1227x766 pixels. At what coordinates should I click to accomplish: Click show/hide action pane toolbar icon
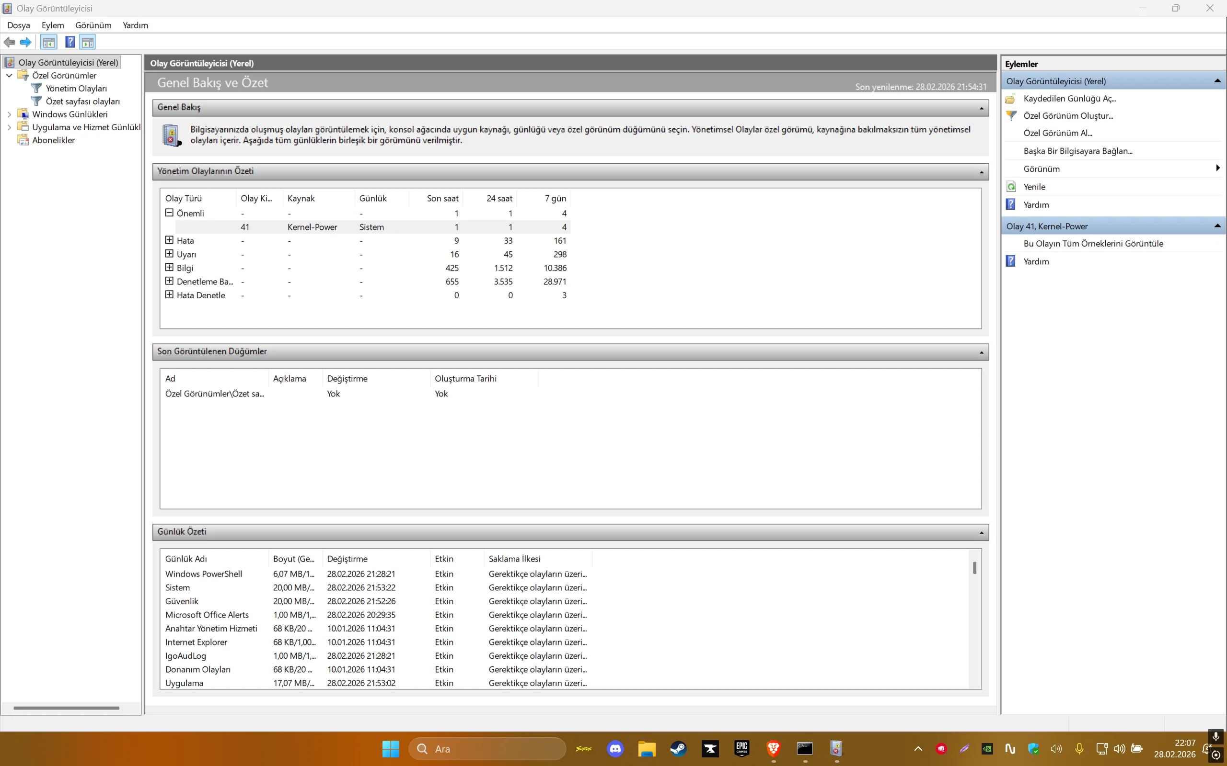tap(88, 43)
